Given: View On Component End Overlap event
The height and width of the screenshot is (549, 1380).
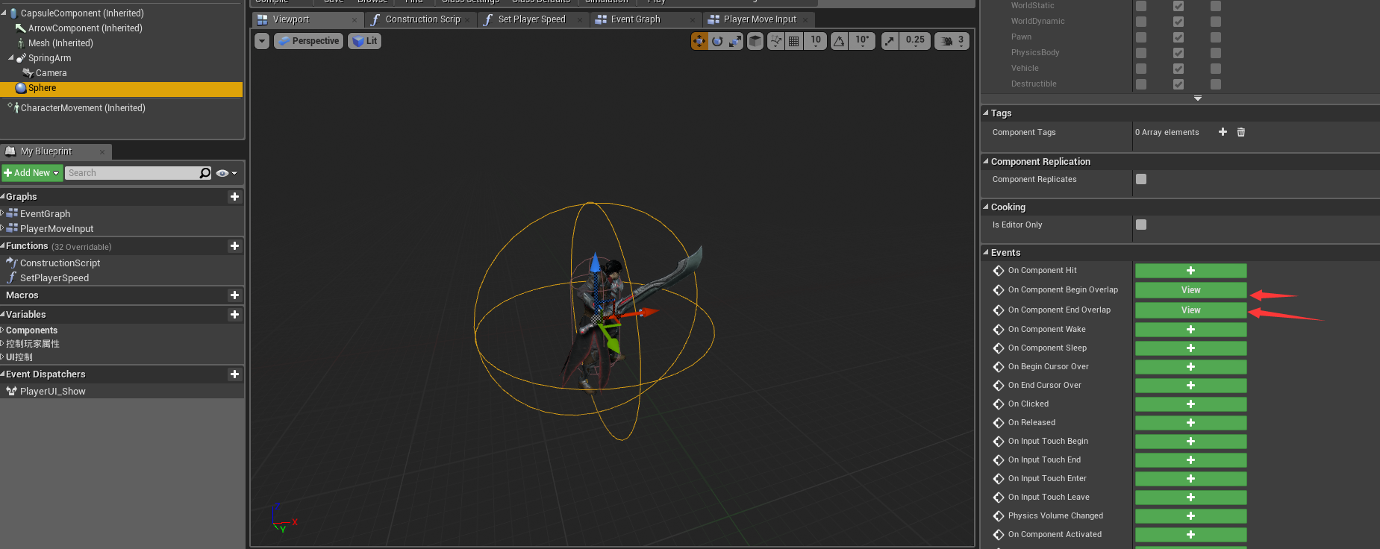Looking at the screenshot, I should pos(1190,310).
